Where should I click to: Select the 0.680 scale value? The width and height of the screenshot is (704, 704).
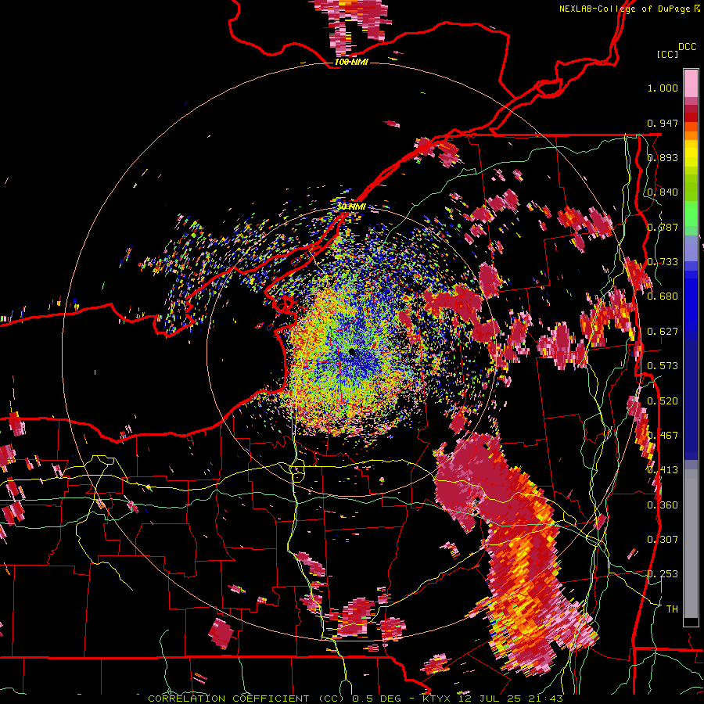click(663, 296)
